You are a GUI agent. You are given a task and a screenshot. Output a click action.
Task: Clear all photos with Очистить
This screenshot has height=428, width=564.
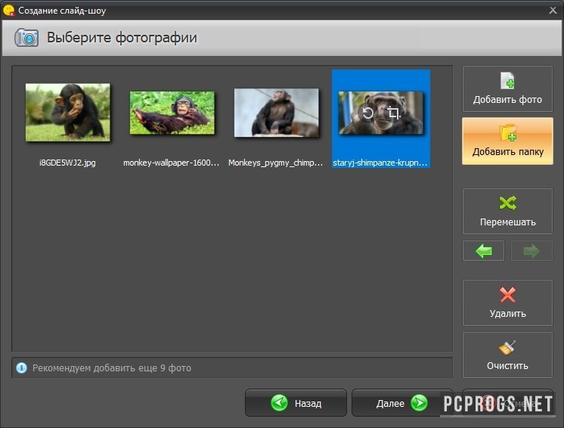coord(507,355)
